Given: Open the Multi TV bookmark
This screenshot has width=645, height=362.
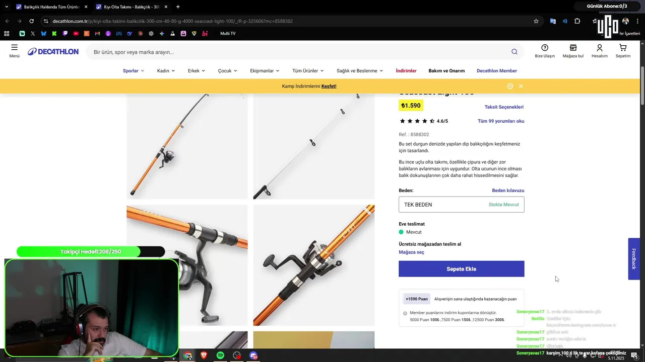Looking at the screenshot, I should (x=228, y=33).
